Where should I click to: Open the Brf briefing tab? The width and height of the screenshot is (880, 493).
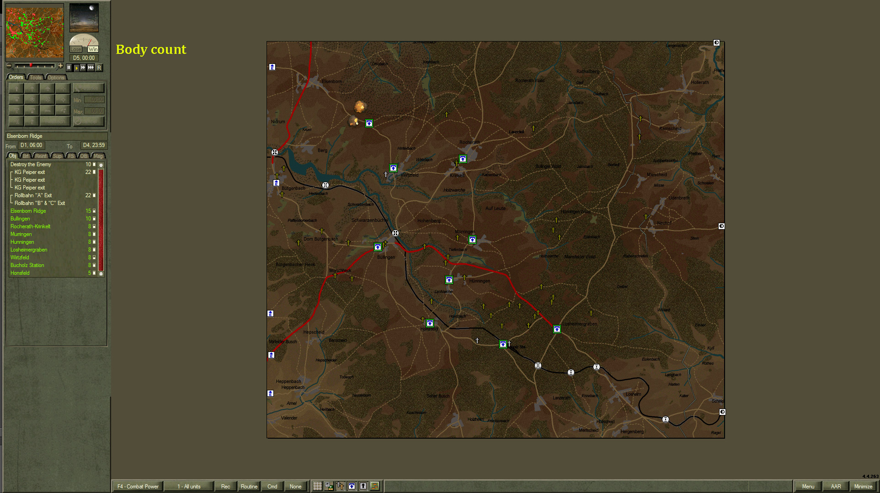click(26, 156)
